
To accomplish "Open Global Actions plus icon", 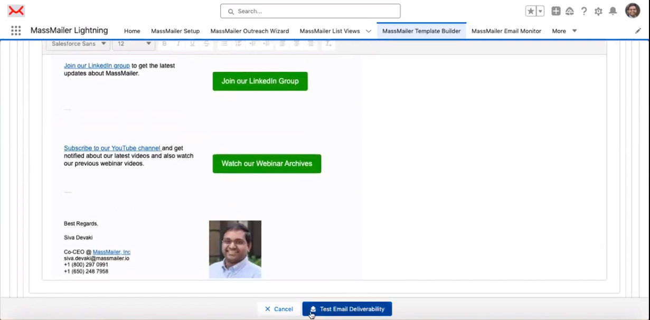I will coord(556,11).
